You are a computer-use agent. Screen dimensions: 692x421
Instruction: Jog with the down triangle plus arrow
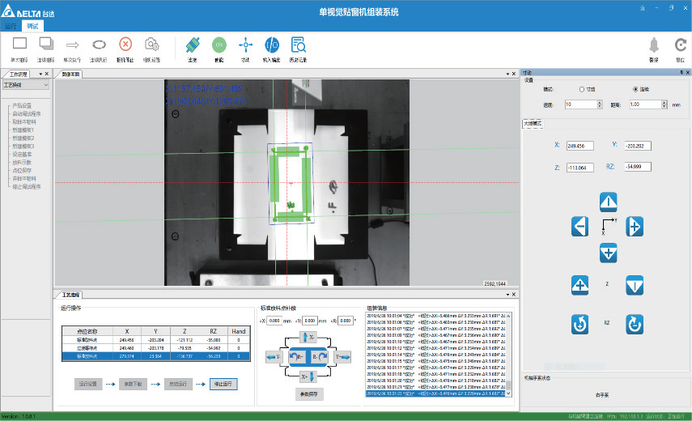[608, 253]
